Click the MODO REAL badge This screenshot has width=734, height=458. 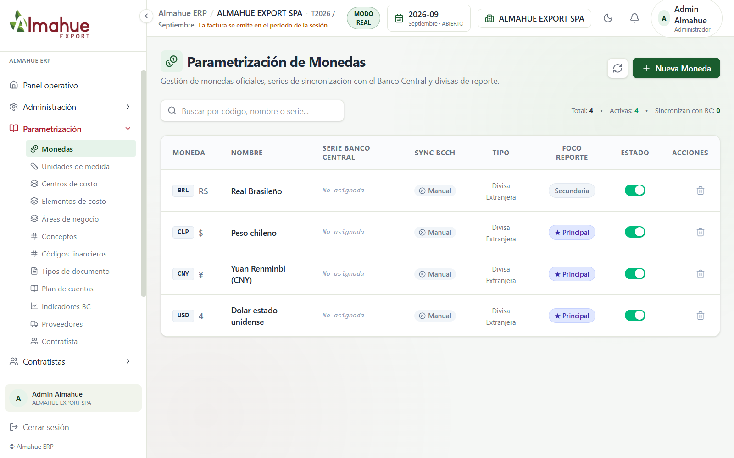tap(363, 18)
